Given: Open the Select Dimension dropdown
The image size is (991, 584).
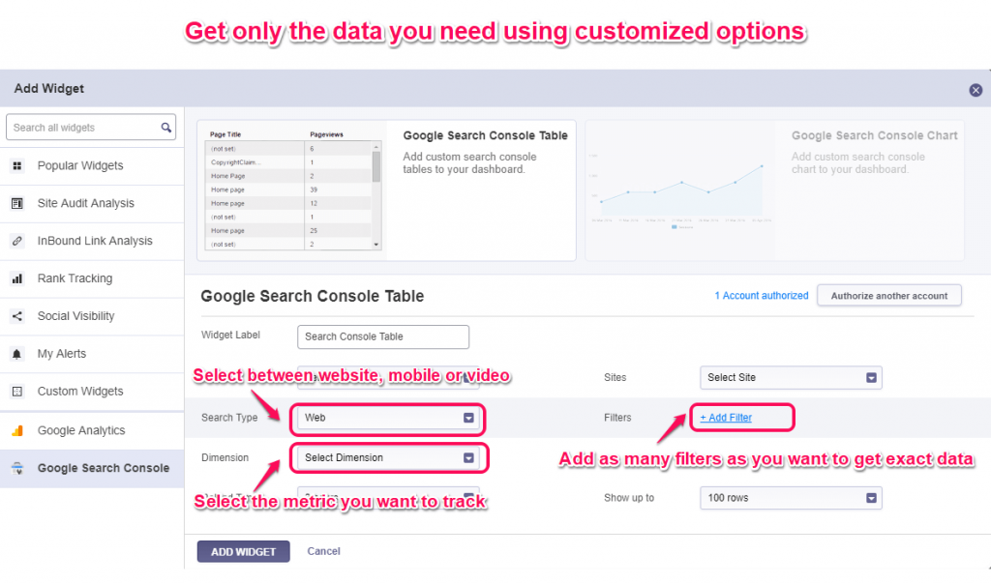Looking at the screenshot, I should 386,458.
